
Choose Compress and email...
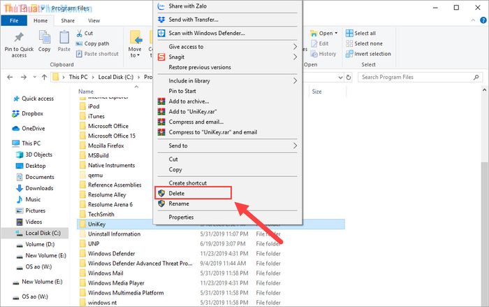tap(227, 122)
